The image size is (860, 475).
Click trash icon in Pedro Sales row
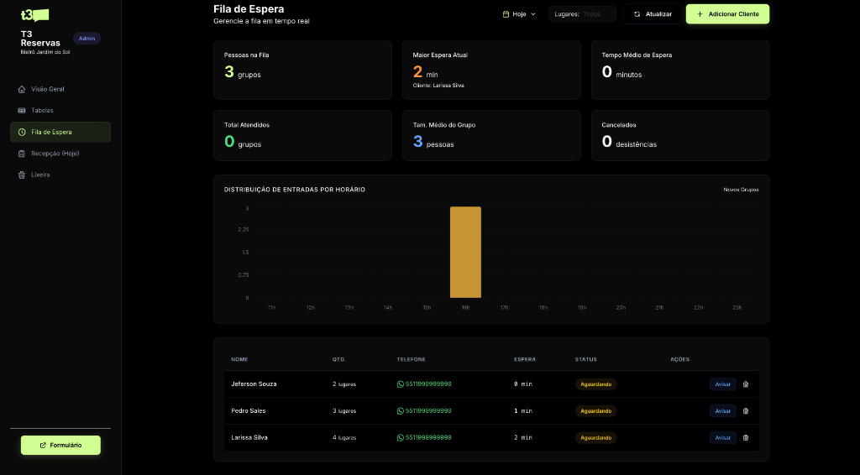click(x=746, y=411)
